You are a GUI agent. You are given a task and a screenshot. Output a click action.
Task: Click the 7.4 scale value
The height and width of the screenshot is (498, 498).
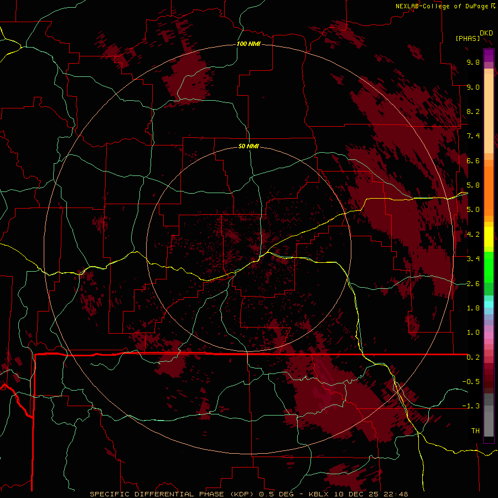(x=473, y=136)
